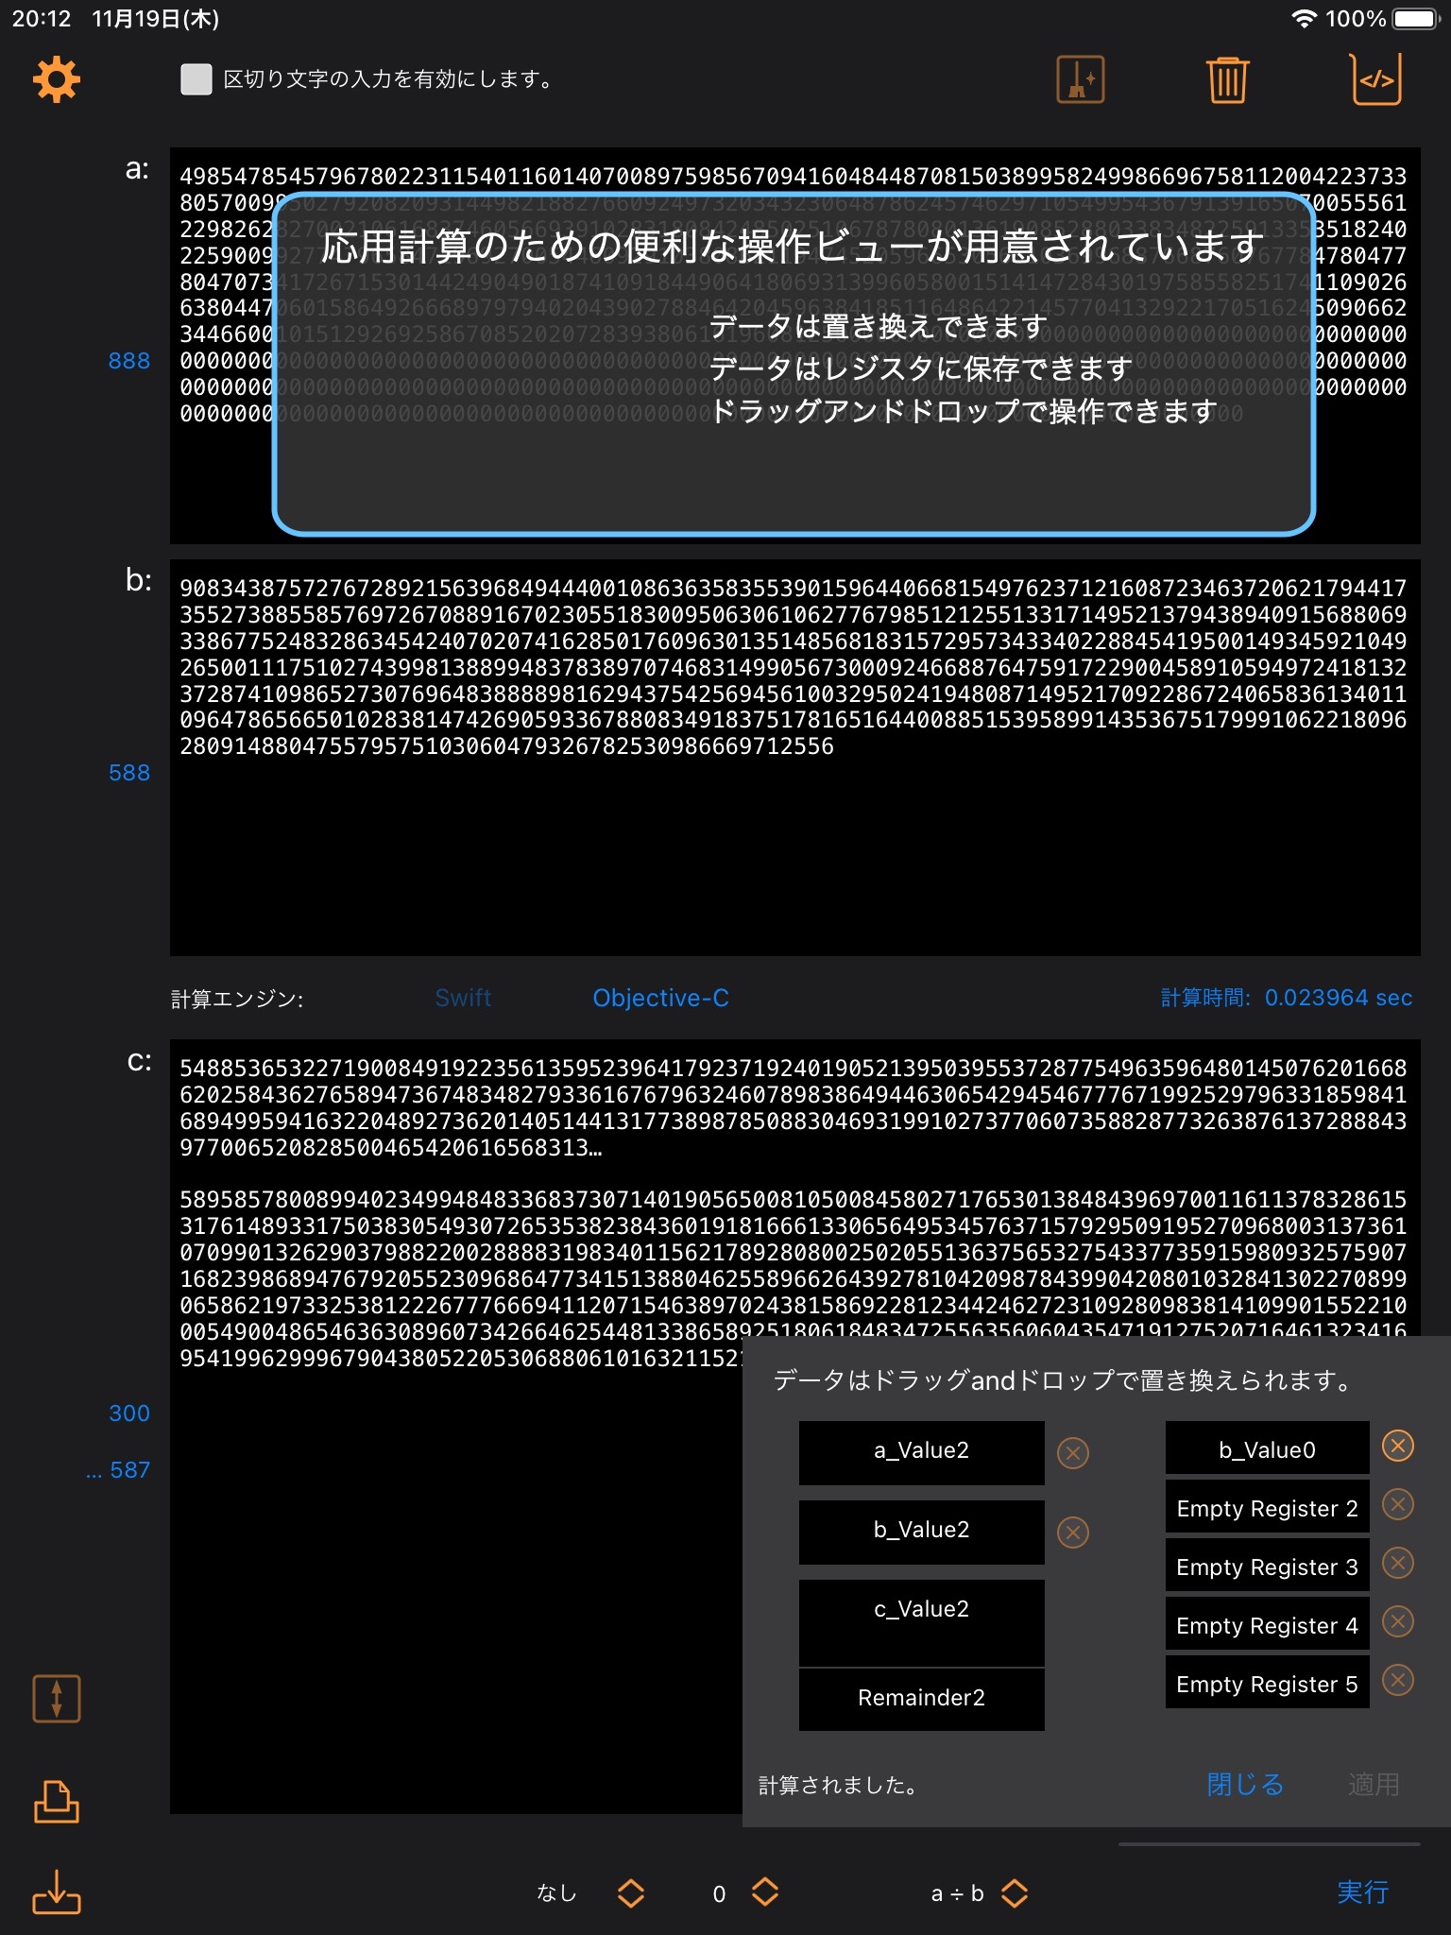Tap the Wi-Fi icon in status bar
Viewport: 1451px width, 1935px height.
point(1304,19)
